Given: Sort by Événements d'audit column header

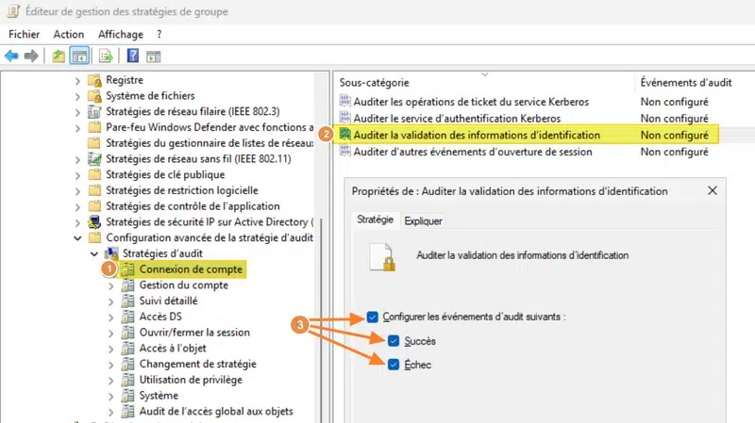Looking at the screenshot, I should (x=686, y=82).
